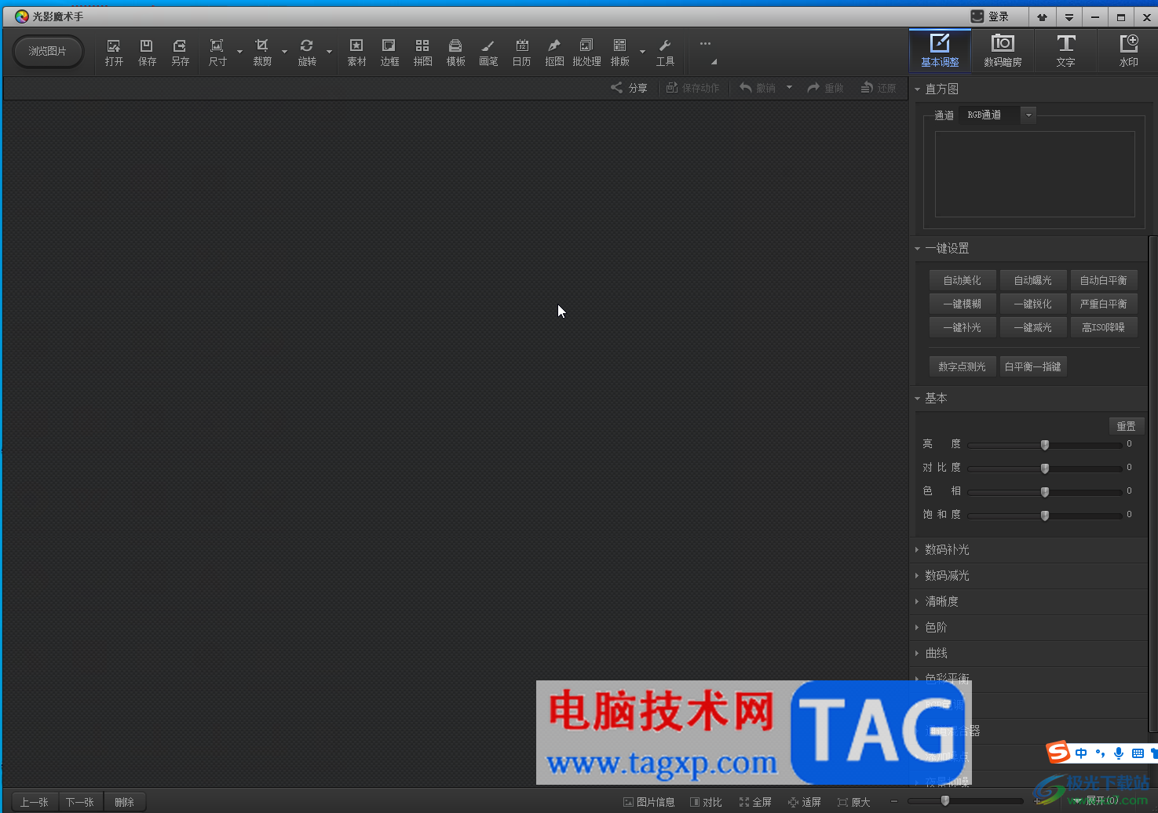
Task: Click the 排版 layout tool
Action: (619, 53)
